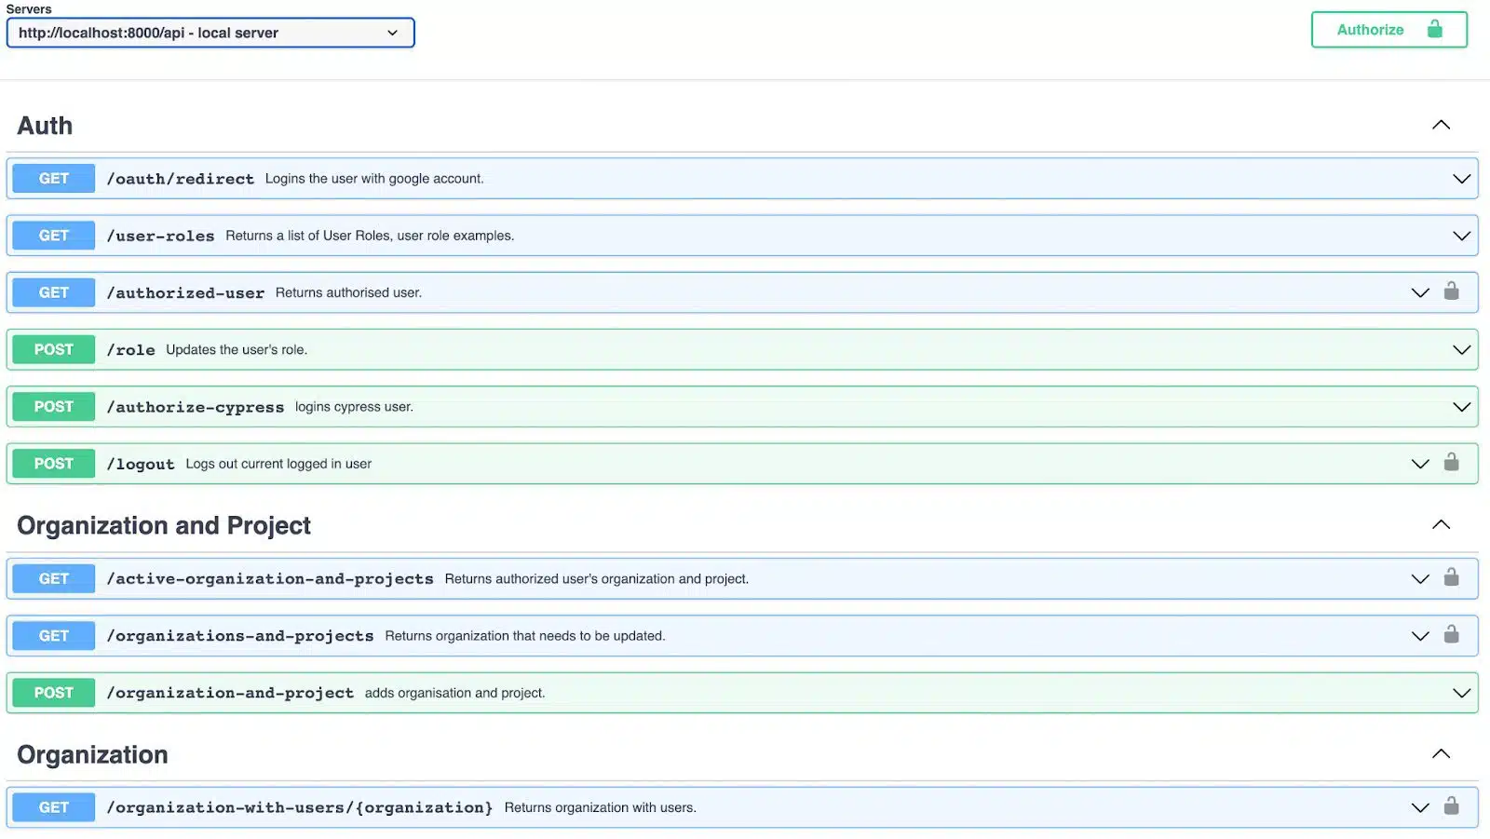
Task: Click the /logout endpoint path text
Action: 142,463
